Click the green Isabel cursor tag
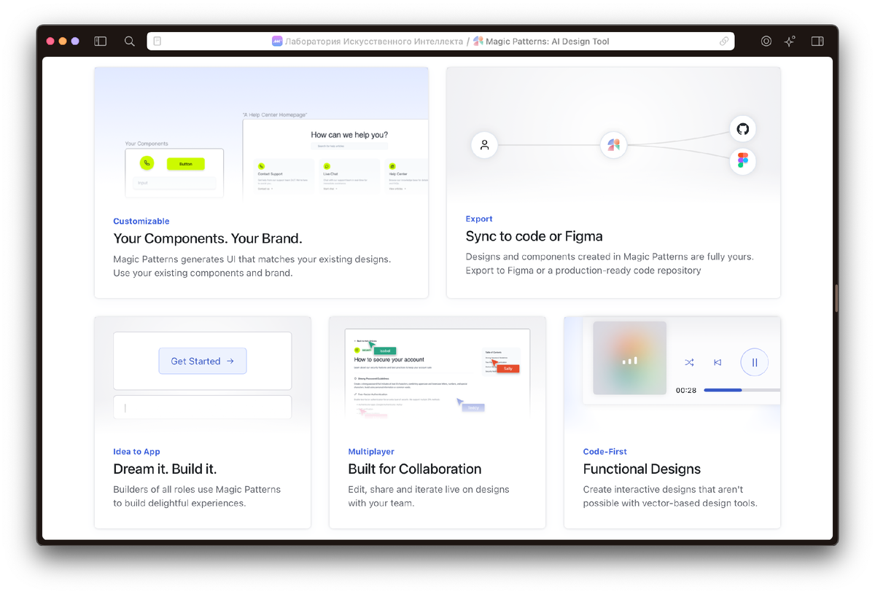Image resolution: width=875 pixels, height=594 pixels. point(385,351)
